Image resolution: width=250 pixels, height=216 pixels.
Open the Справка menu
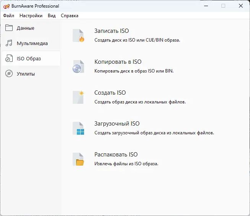[69, 16]
